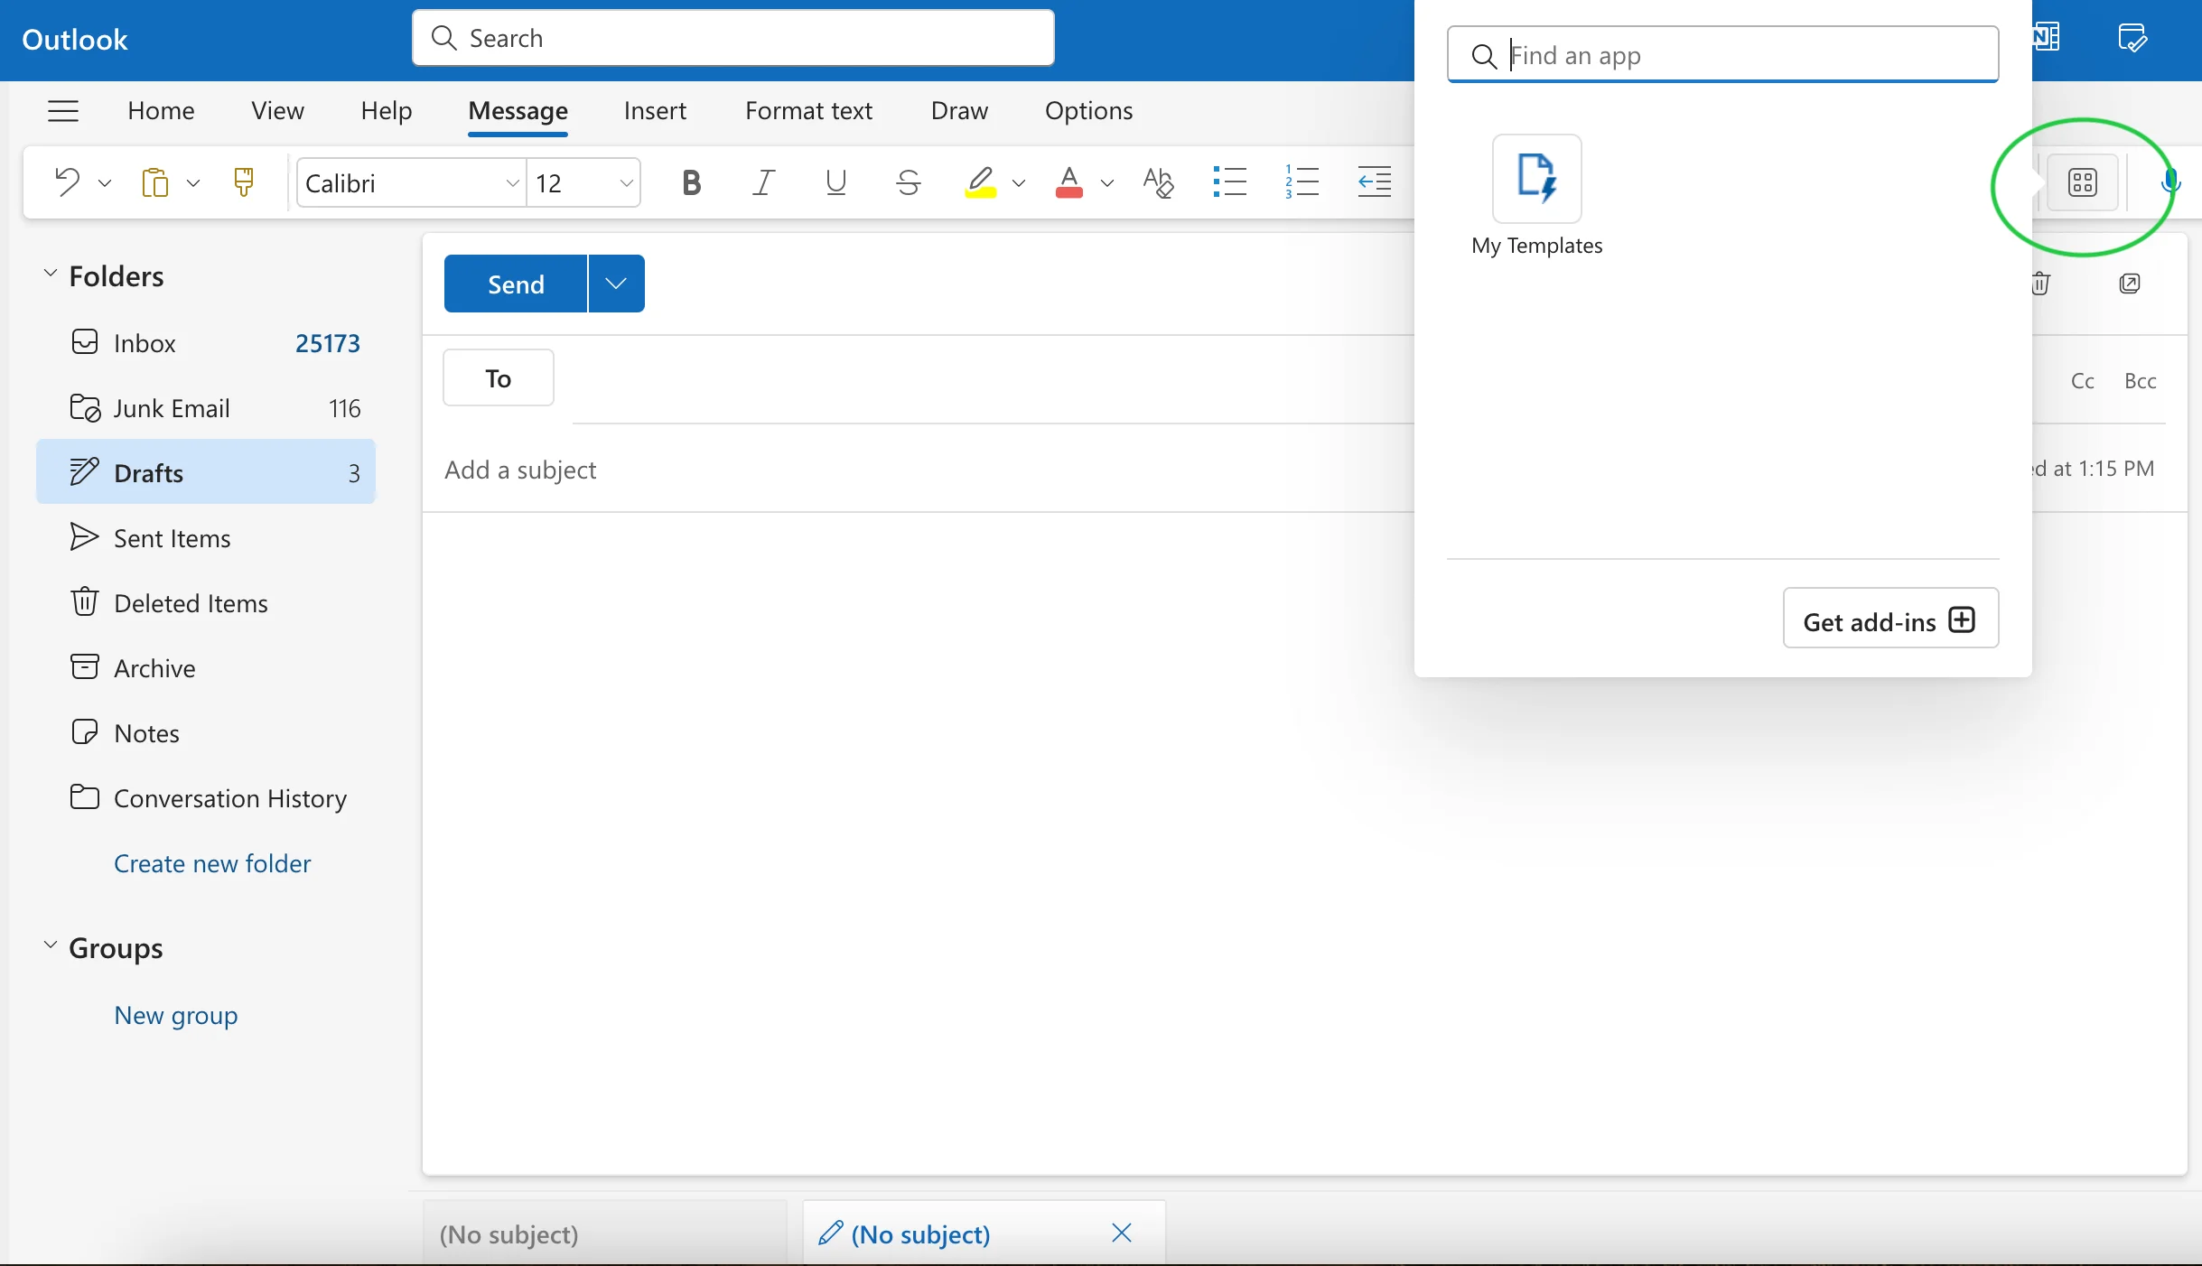Show the Bcc field
This screenshot has width=2202, height=1266.
(2140, 381)
